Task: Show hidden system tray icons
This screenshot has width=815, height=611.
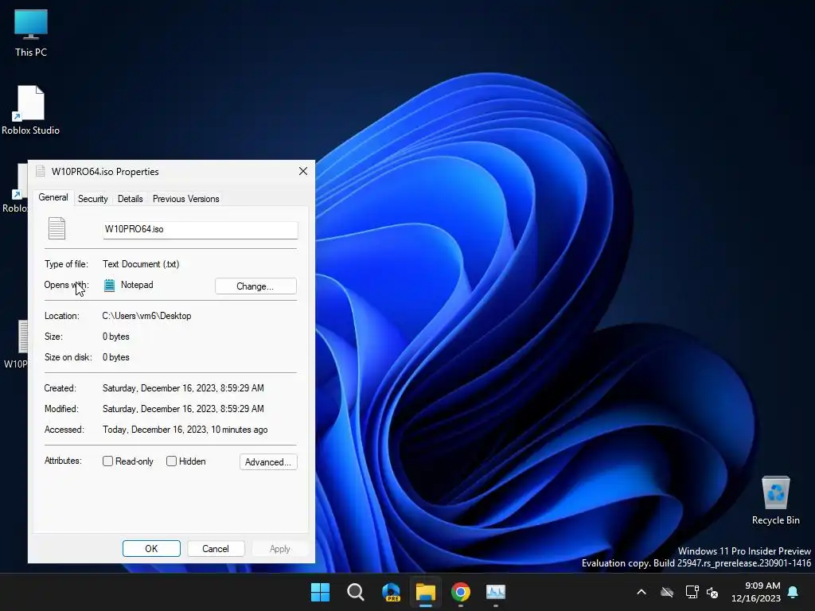Action: (641, 592)
